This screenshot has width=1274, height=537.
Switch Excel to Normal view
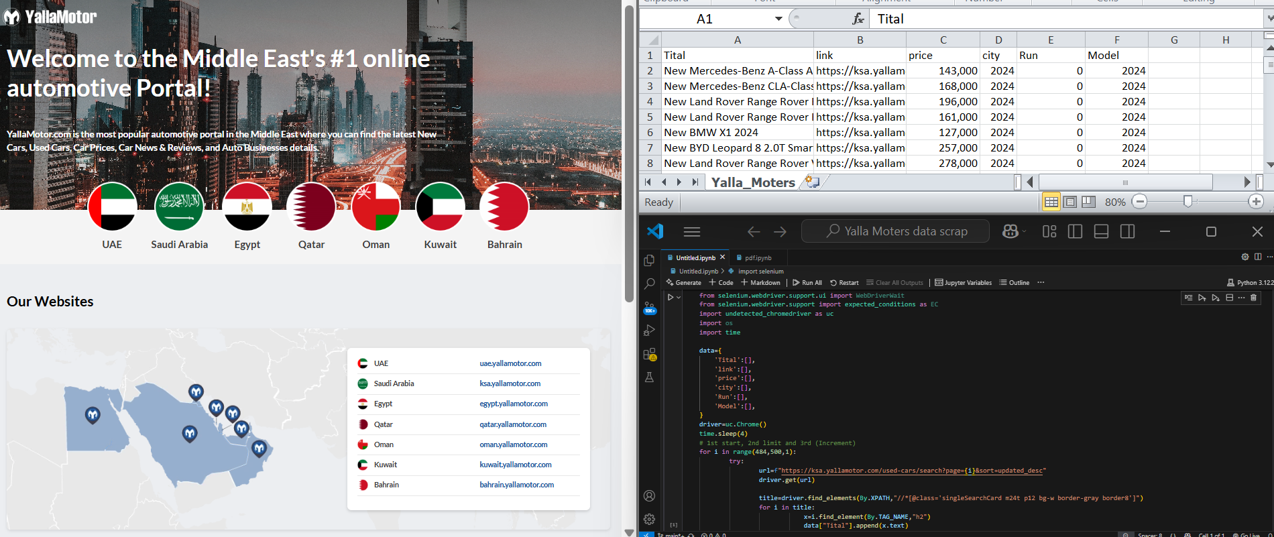point(1051,202)
